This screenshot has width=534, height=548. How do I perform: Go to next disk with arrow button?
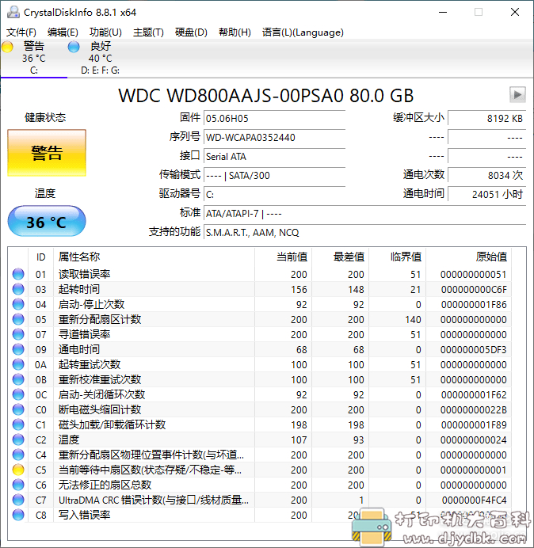point(517,94)
